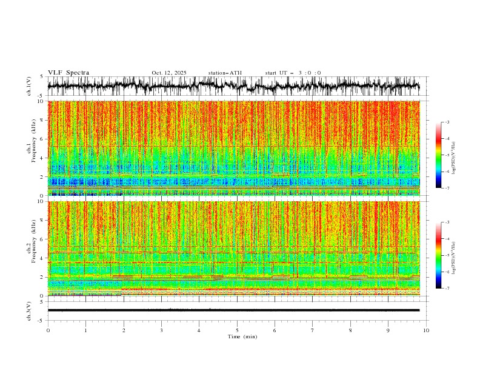Click the 'VLF Spectra' title text
480x371 pixels.
click(x=68, y=73)
